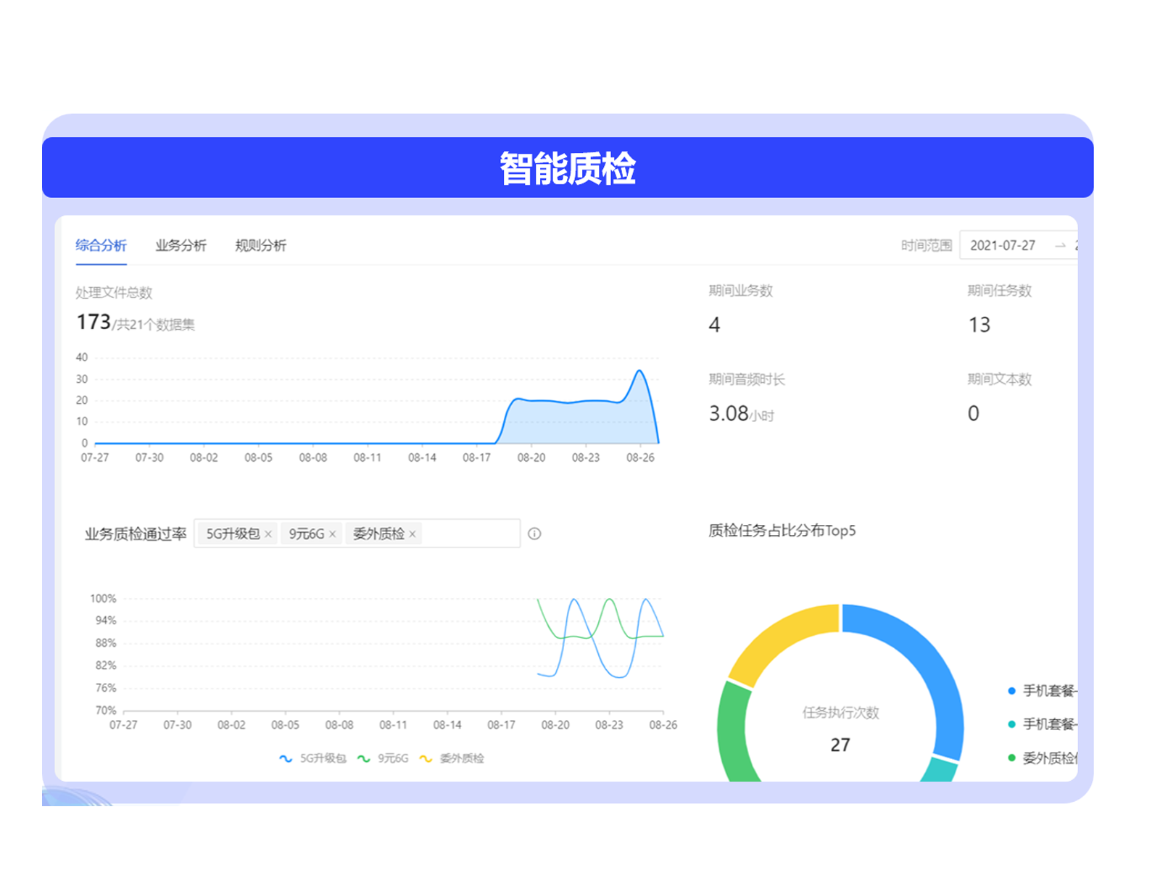Click the 智能质检 title banner
This screenshot has width=1160, height=870.
tap(568, 167)
